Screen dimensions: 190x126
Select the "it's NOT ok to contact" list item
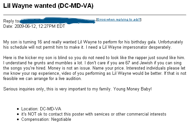tap(94, 114)
